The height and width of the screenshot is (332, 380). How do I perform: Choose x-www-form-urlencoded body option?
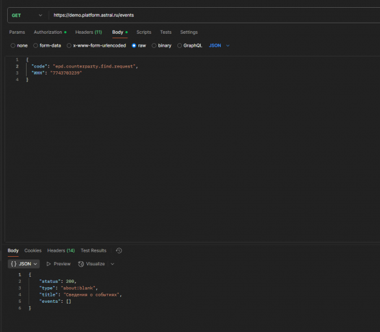tap(69, 45)
